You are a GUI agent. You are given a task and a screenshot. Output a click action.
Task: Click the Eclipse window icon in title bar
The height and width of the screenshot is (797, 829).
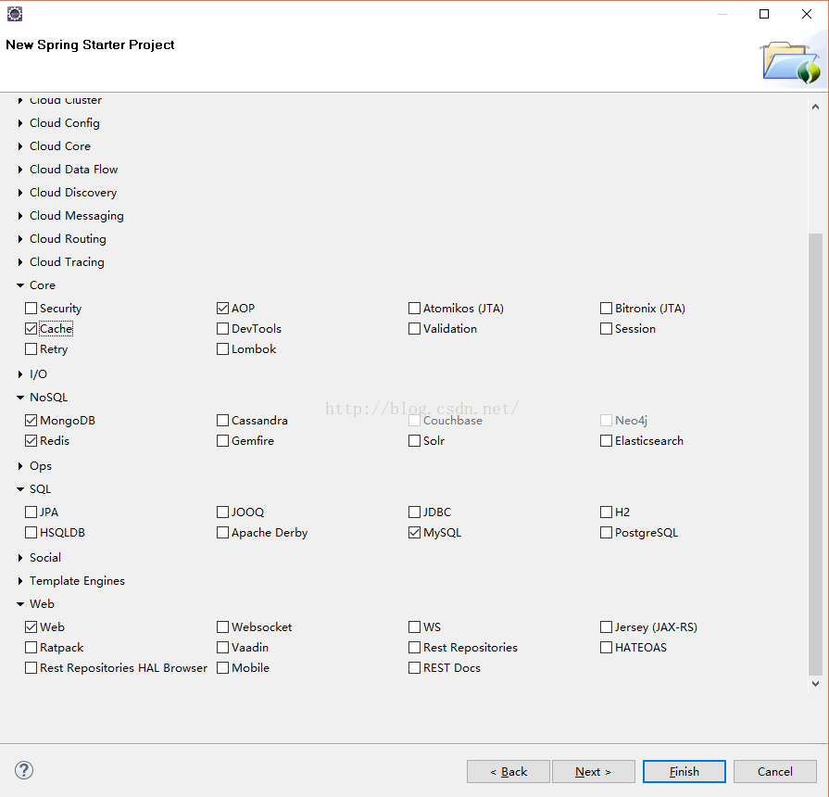pyautogui.click(x=14, y=14)
